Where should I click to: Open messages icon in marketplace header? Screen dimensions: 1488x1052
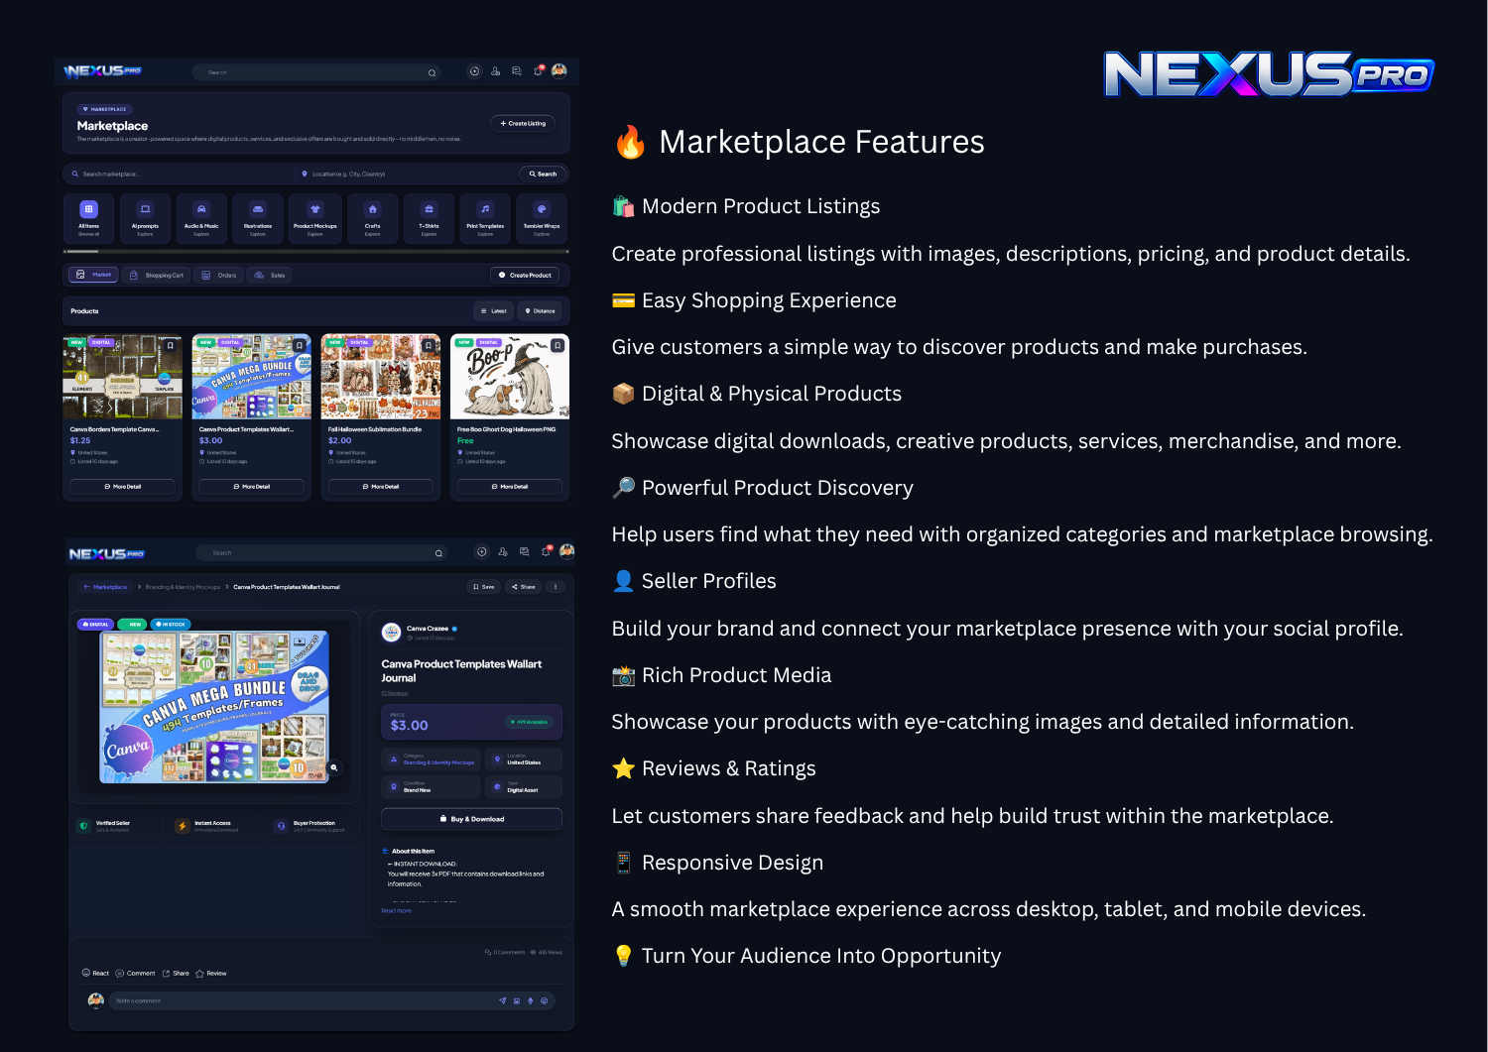(517, 71)
